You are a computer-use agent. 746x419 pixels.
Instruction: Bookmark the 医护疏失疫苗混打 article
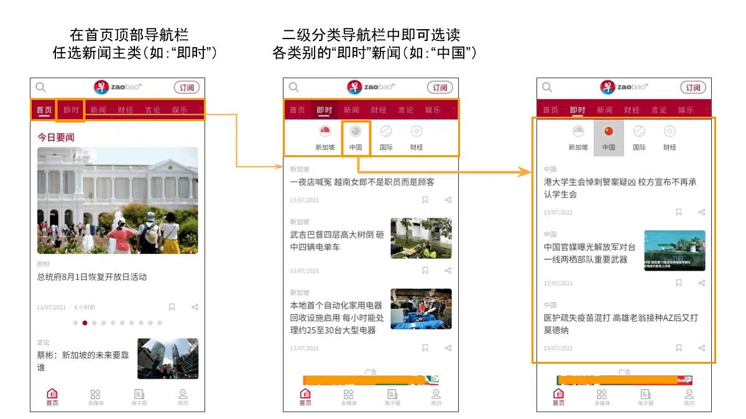[x=679, y=348]
